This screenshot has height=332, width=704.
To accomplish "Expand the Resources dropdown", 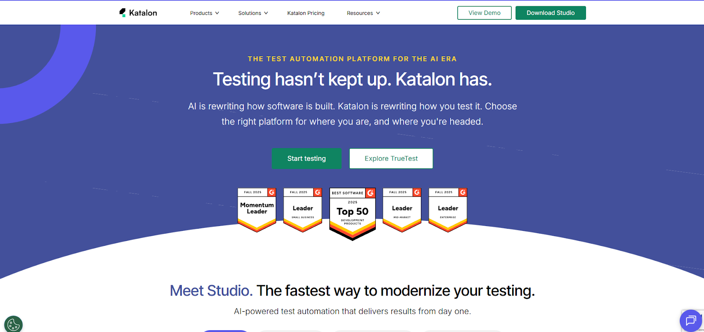I will point(363,13).
